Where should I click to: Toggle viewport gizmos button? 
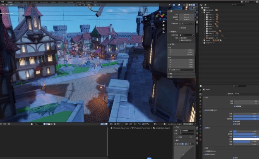coord(174,5)
